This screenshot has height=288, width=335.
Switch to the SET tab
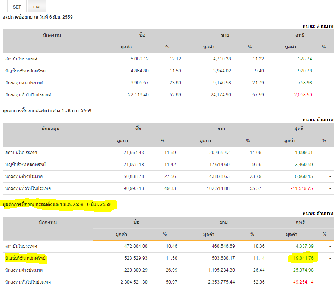pyautogui.click(x=17, y=7)
